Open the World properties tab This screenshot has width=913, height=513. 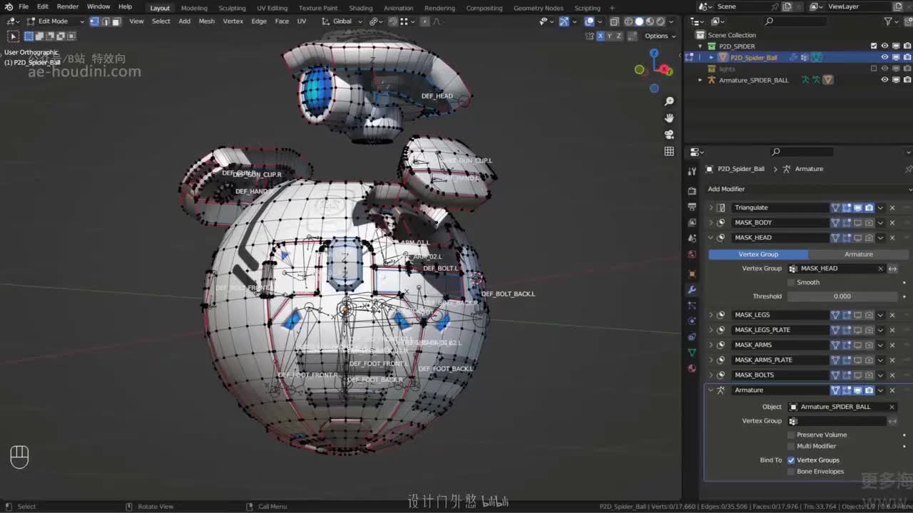tap(692, 254)
